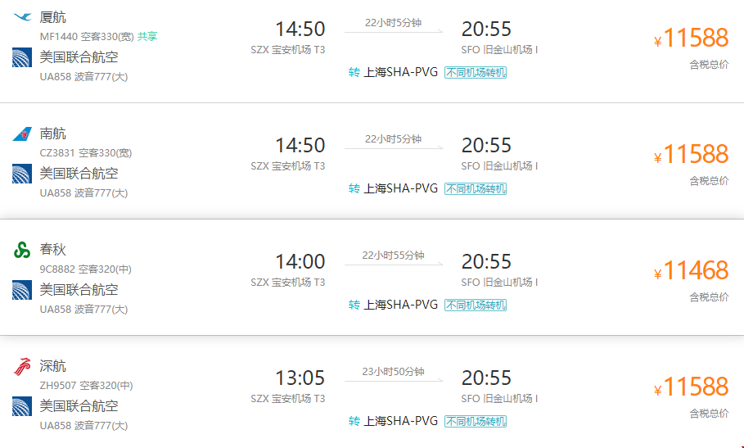Open flight number CZ3831 空客330 details

point(86,153)
